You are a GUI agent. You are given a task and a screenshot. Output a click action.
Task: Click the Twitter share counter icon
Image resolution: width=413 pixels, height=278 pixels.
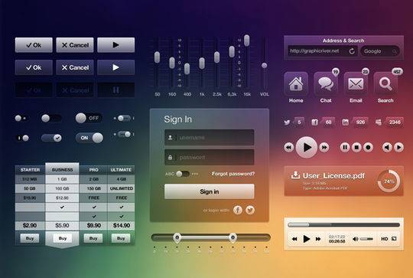click(287, 122)
